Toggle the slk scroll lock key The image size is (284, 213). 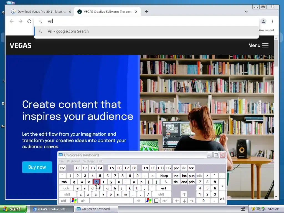point(184,168)
